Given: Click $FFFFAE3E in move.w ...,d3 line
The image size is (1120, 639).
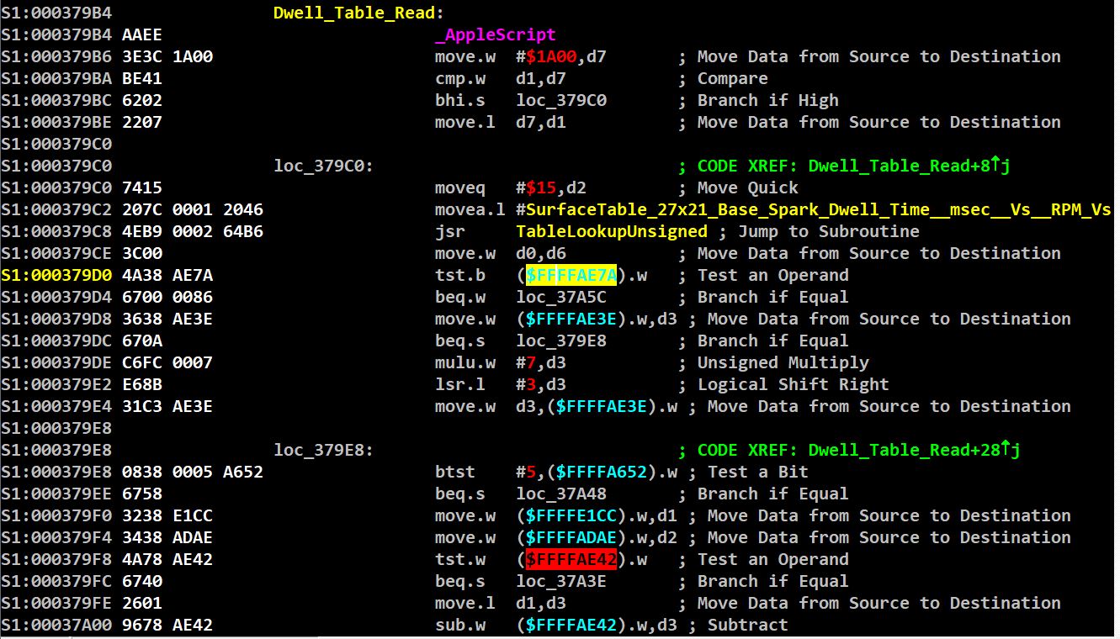Looking at the screenshot, I should (571, 319).
